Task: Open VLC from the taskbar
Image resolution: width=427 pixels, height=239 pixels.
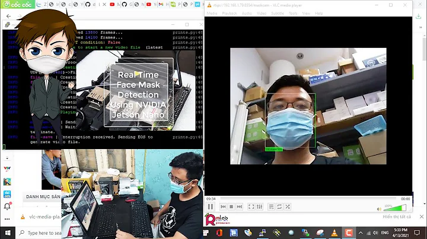Action: pyautogui.click(x=334, y=232)
